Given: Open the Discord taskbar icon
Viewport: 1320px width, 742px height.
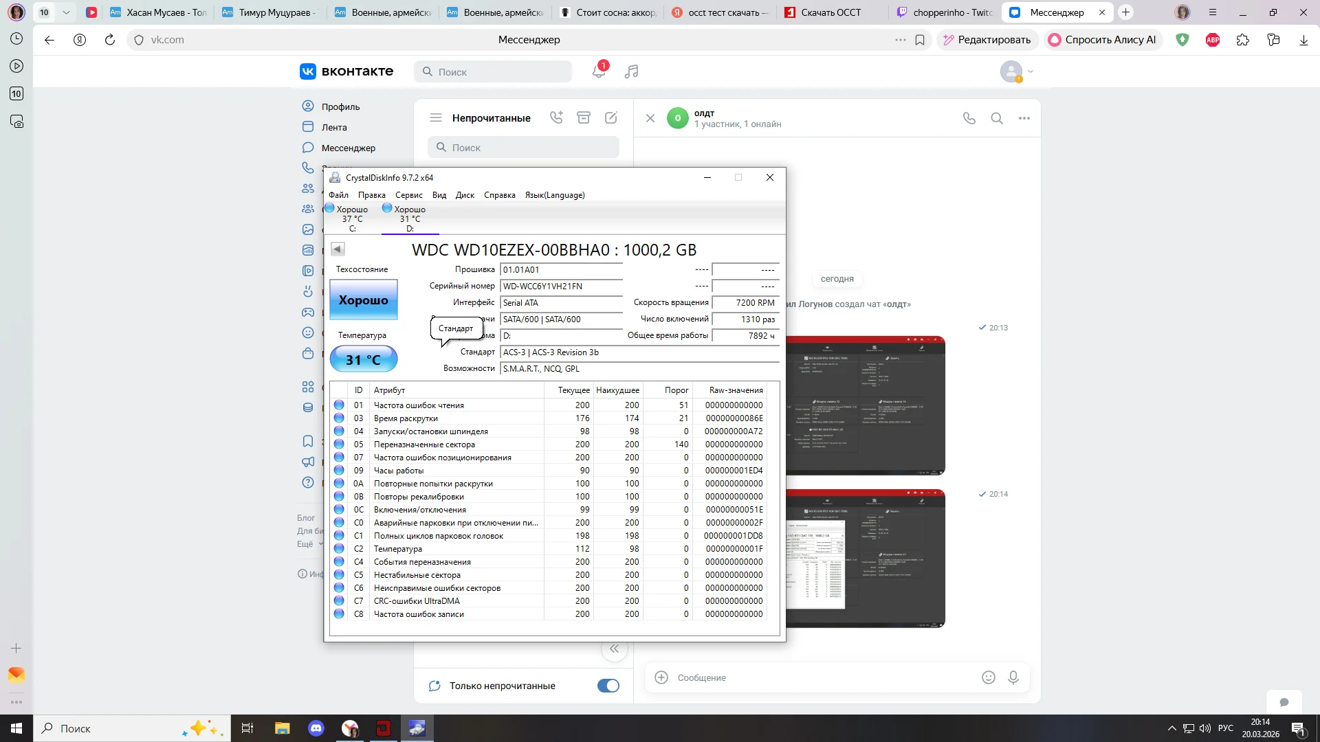Looking at the screenshot, I should click(316, 728).
